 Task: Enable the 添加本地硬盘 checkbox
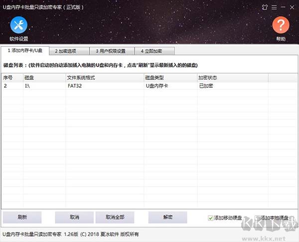(x=258, y=218)
